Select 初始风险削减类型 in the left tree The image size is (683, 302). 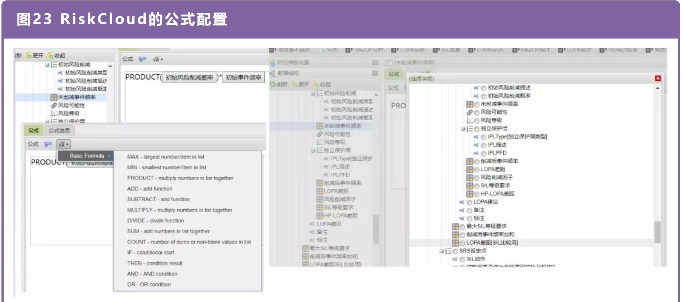[86, 73]
